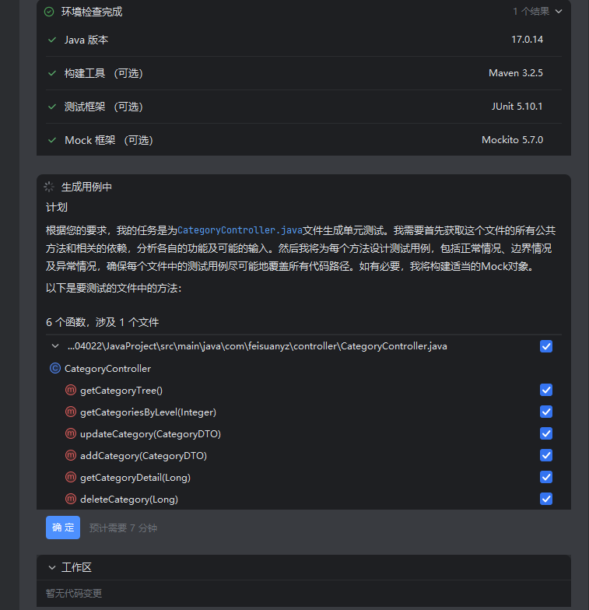
Task: Click the method icon beside getCategoriesByLevel(Integer)
Action: (71, 412)
